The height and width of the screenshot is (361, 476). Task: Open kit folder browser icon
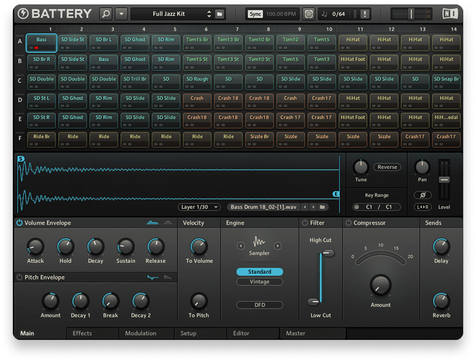(220, 14)
